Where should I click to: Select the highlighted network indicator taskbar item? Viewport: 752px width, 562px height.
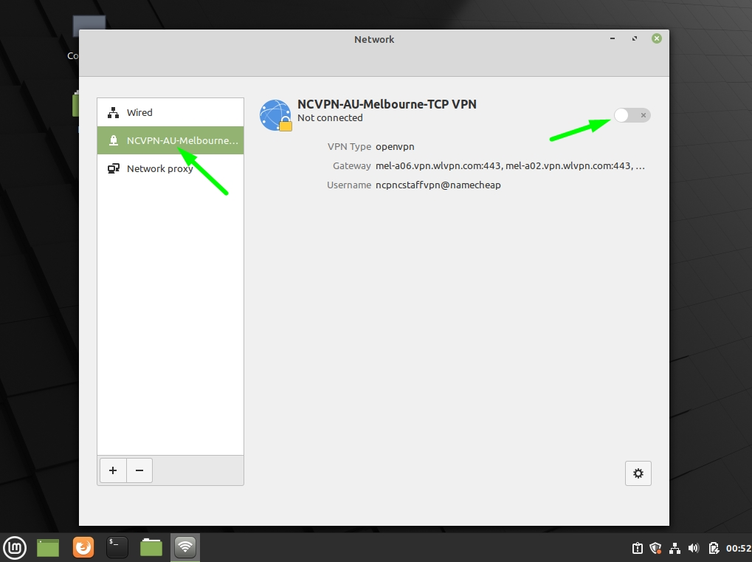pyautogui.click(x=184, y=547)
